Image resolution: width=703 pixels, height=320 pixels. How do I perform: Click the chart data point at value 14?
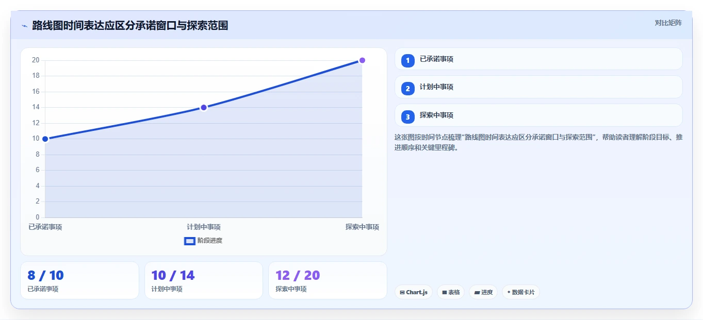tap(204, 107)
